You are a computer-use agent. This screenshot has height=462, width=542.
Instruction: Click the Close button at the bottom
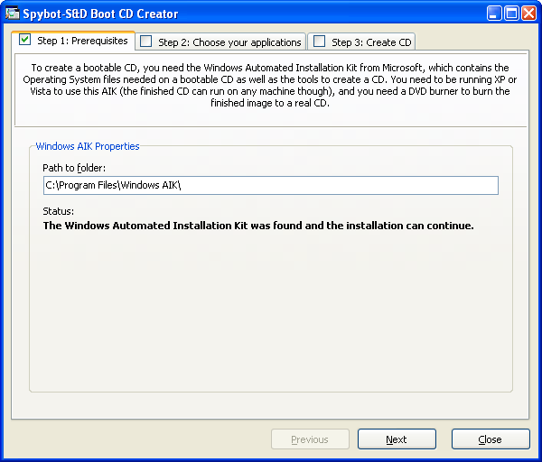(491, 439)
